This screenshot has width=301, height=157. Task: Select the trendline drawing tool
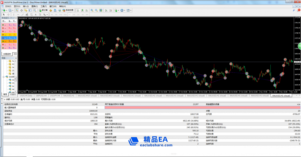click(23, 15)
